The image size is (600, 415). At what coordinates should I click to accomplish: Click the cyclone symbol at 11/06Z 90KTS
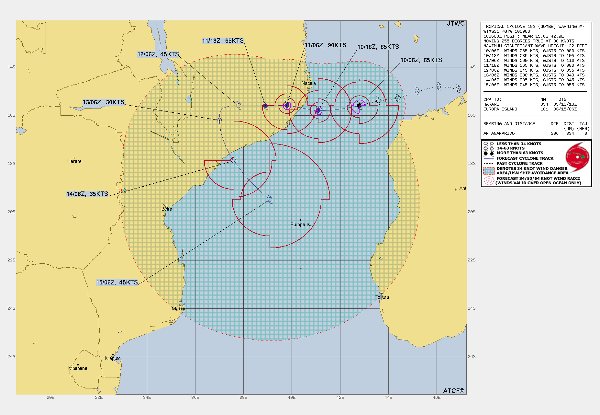(x=287, y=106)
